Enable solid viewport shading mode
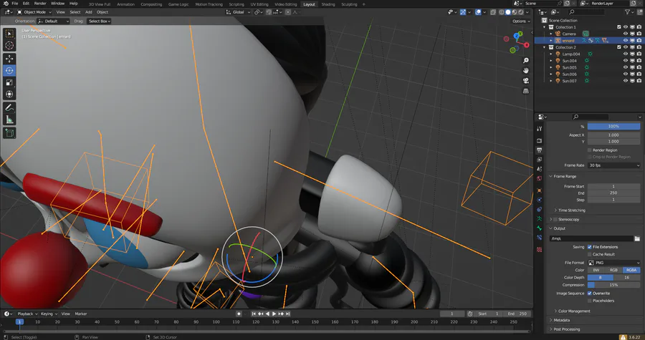This screenshot has width=645, height=340. tap(508, 12)
